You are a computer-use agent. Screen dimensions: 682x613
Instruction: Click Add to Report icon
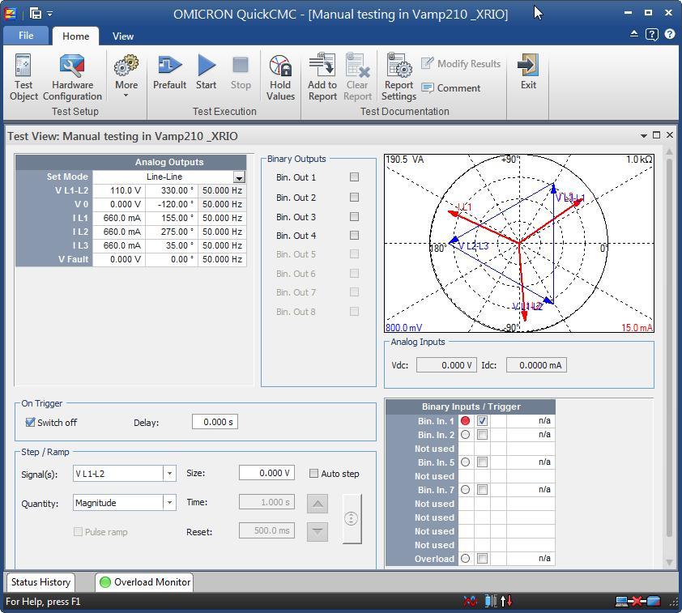point(322,78)
